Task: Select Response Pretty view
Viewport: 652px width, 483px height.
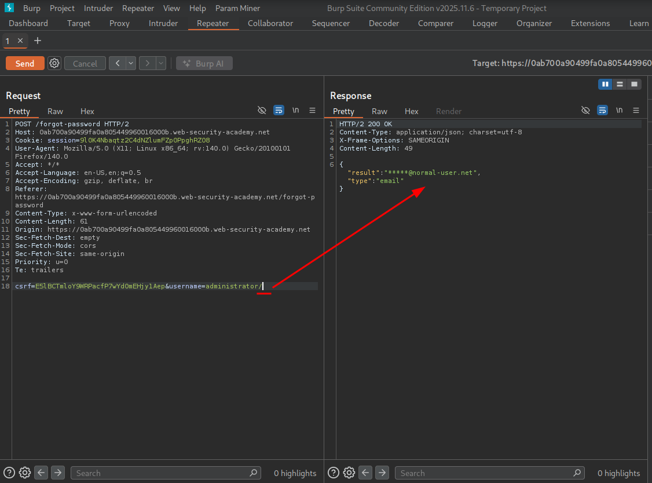Action: (x=343, y=111)
